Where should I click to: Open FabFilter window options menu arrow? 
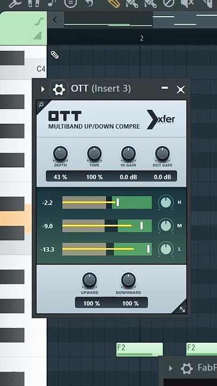pos(170,368)
